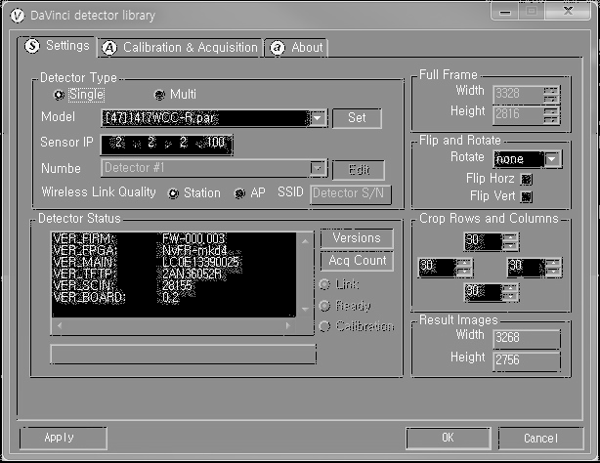Viewport: 600px width, 463px height.
Task: Expand the Detector #1 number dropdown
Action: point(318,168)
